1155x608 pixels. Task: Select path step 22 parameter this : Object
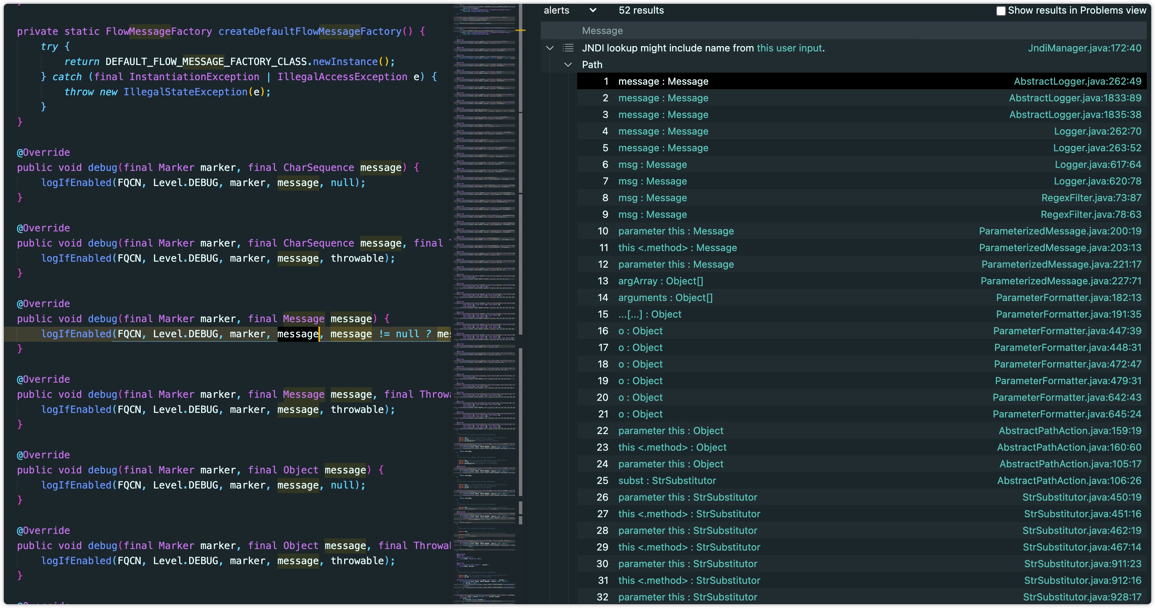(861, 430)
